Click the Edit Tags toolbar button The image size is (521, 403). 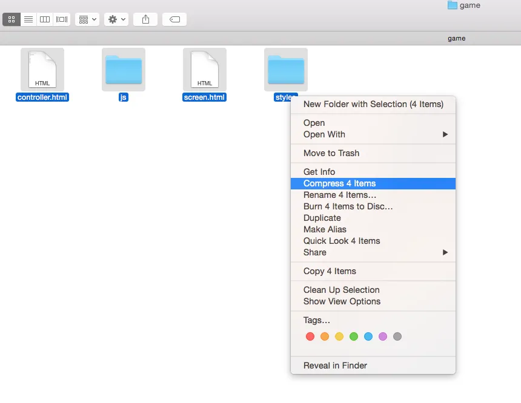[174, 19]
